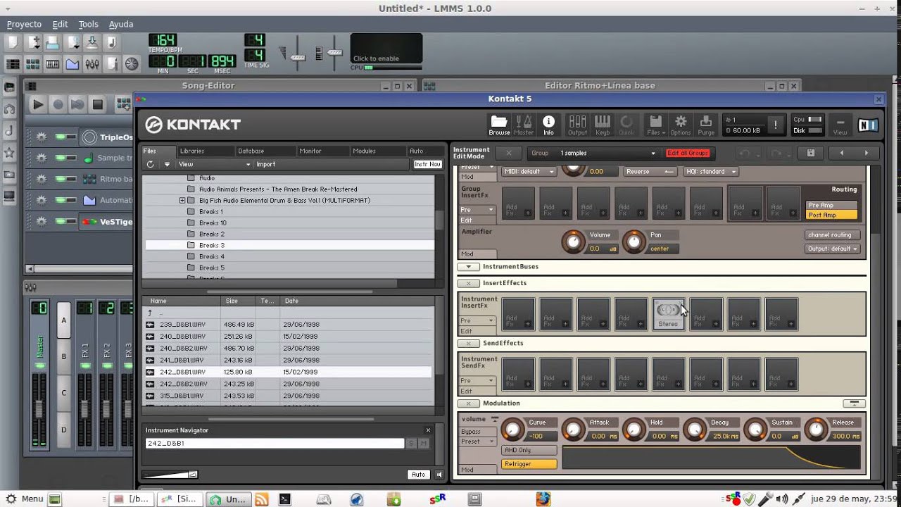This screenshot has height=507, width=901.
Task: Open the Output: default dropdown
Action: [833, 249]
